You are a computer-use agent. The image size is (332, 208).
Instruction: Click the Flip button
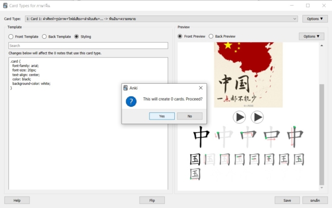[152, 200]
